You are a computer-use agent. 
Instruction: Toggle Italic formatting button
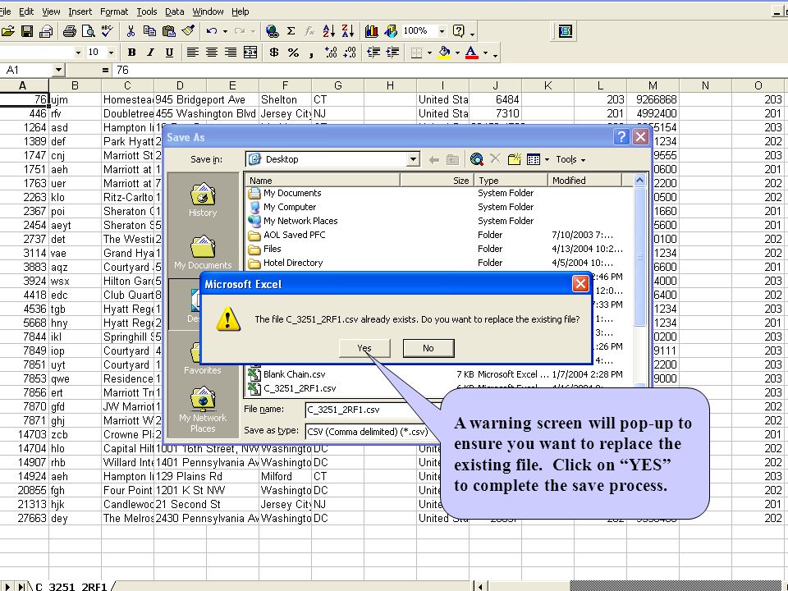pyautogui.click(x=150, y=53)
